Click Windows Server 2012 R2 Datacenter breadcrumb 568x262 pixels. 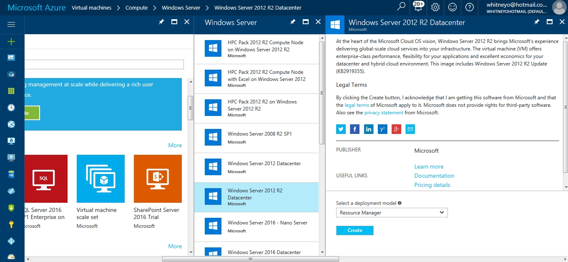point(258,8)
